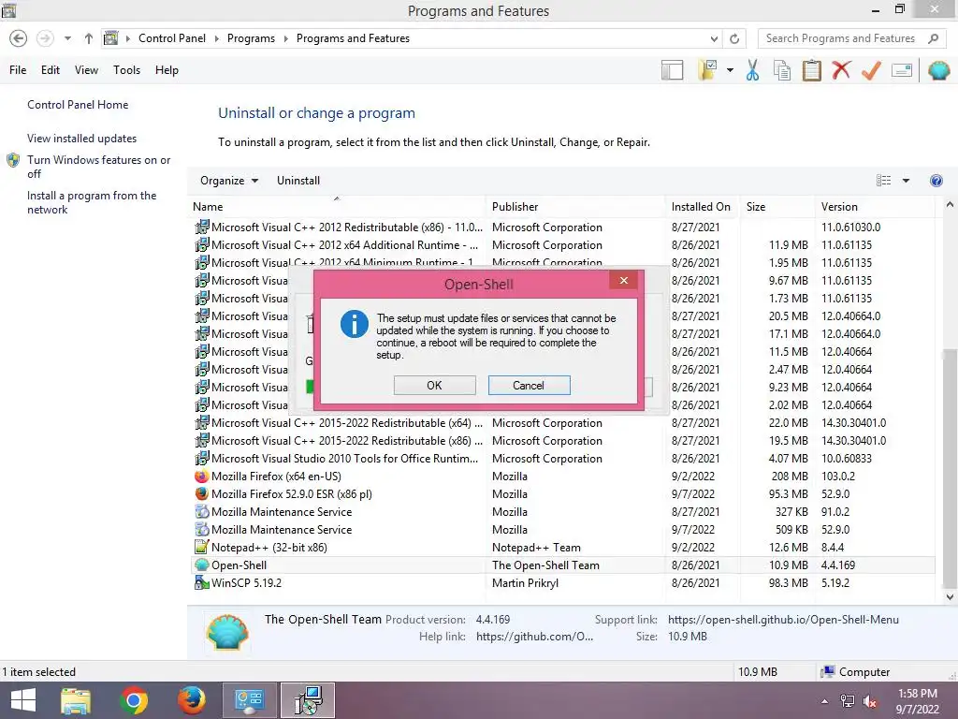Click Programs in the address breadcrumb

click(x=251, y=38)
